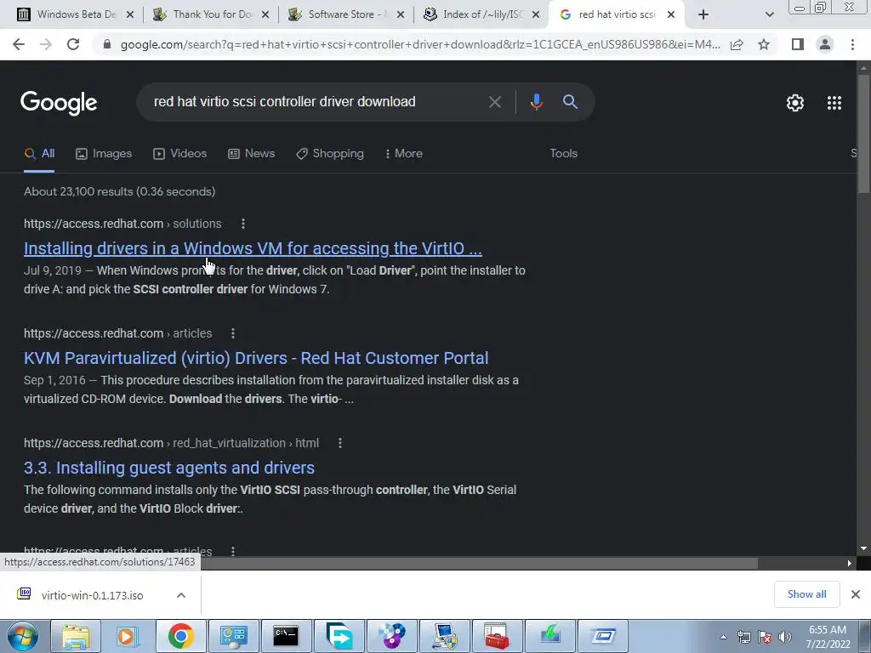Screen dimensions: 871x653
Task: Open the Chrome profile avatar
Action: 825,44
